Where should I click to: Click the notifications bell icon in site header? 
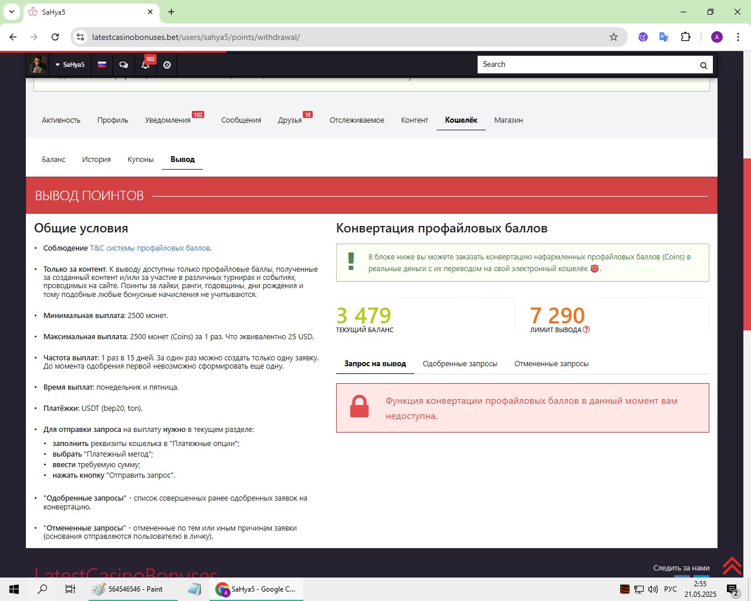pyautogui.click(x=145, y=65)
